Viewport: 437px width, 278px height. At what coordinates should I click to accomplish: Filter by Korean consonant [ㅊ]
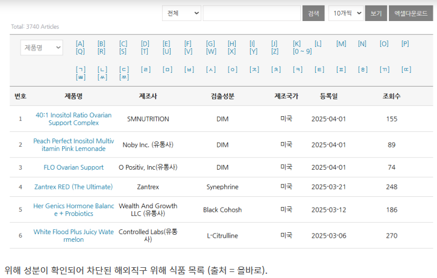tap(276, 69)
